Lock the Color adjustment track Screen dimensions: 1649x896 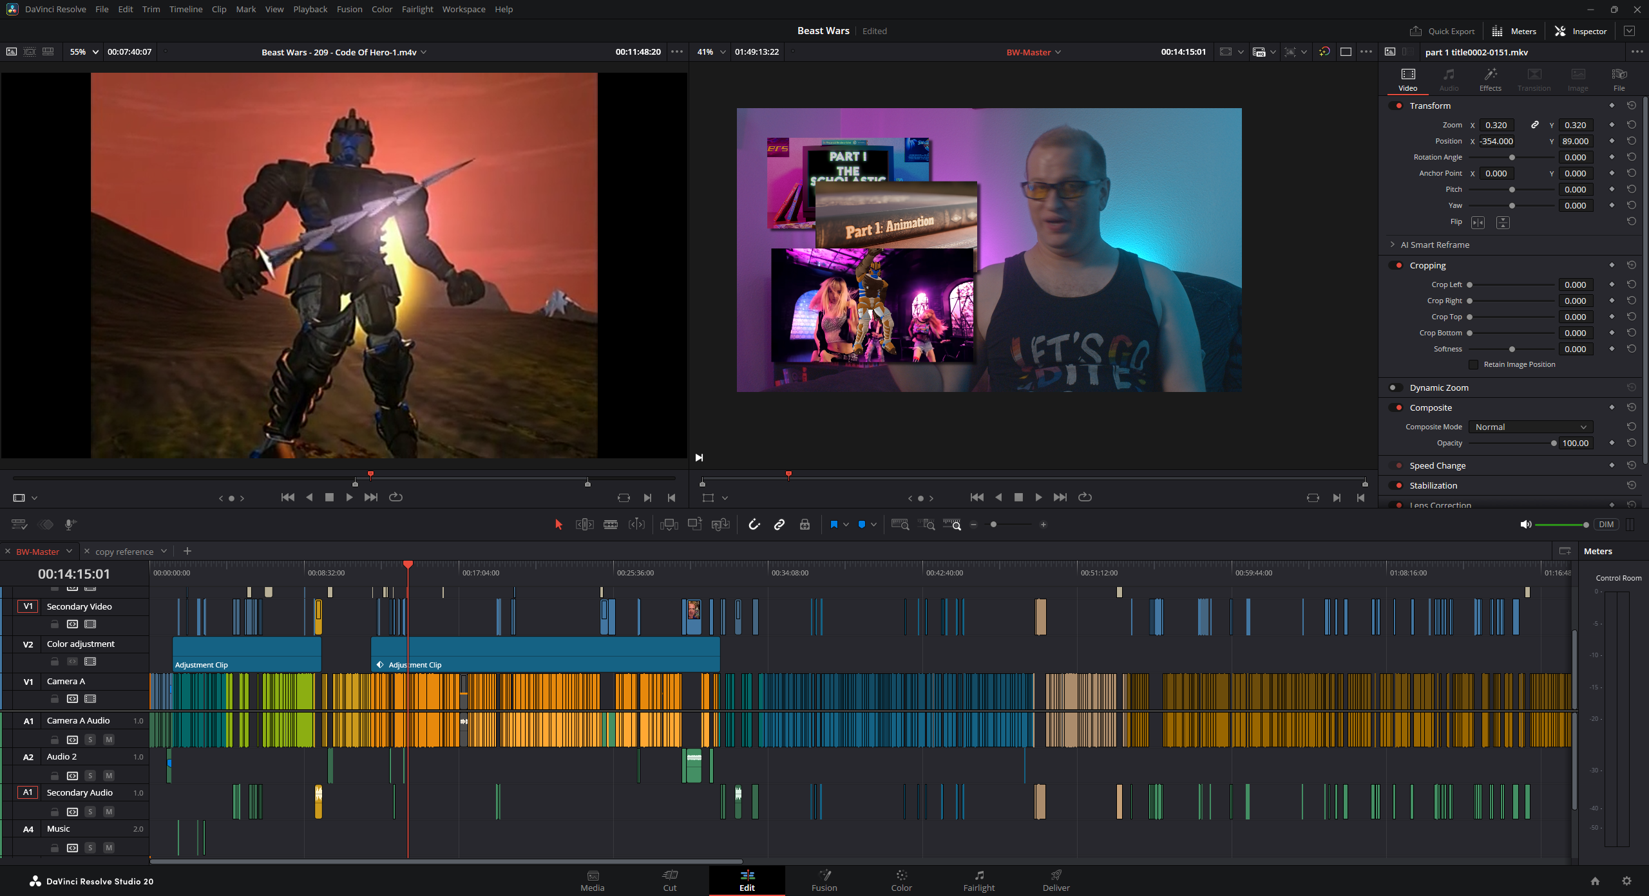(55, 662)
